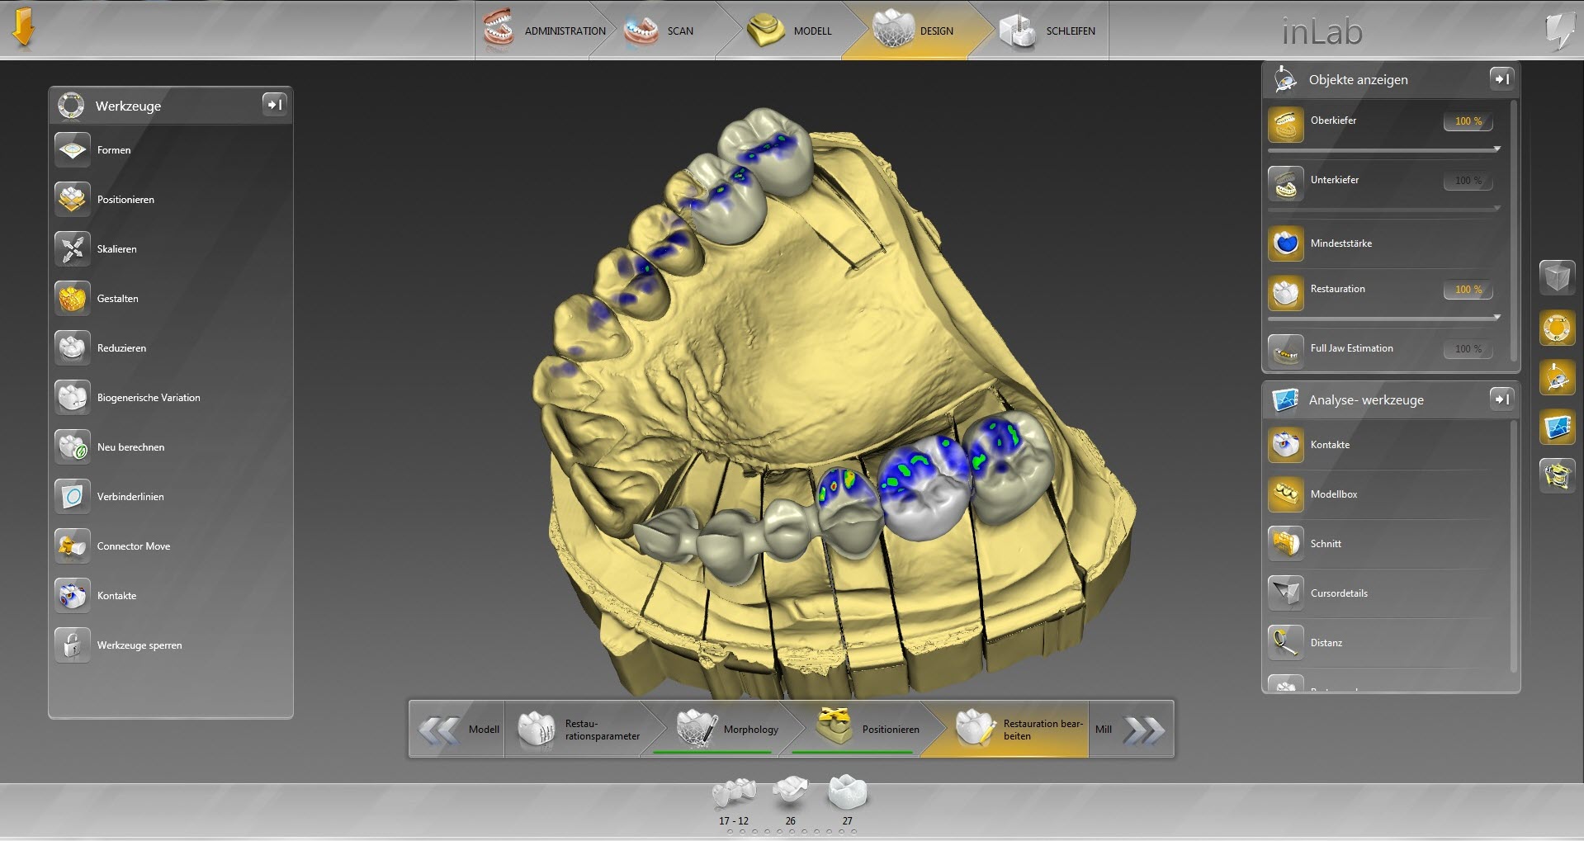This screenshot has height=841, width=1584.
Task: Collapse the Analyse-werkzeuge panel
Action: [x=1501, y=399]
